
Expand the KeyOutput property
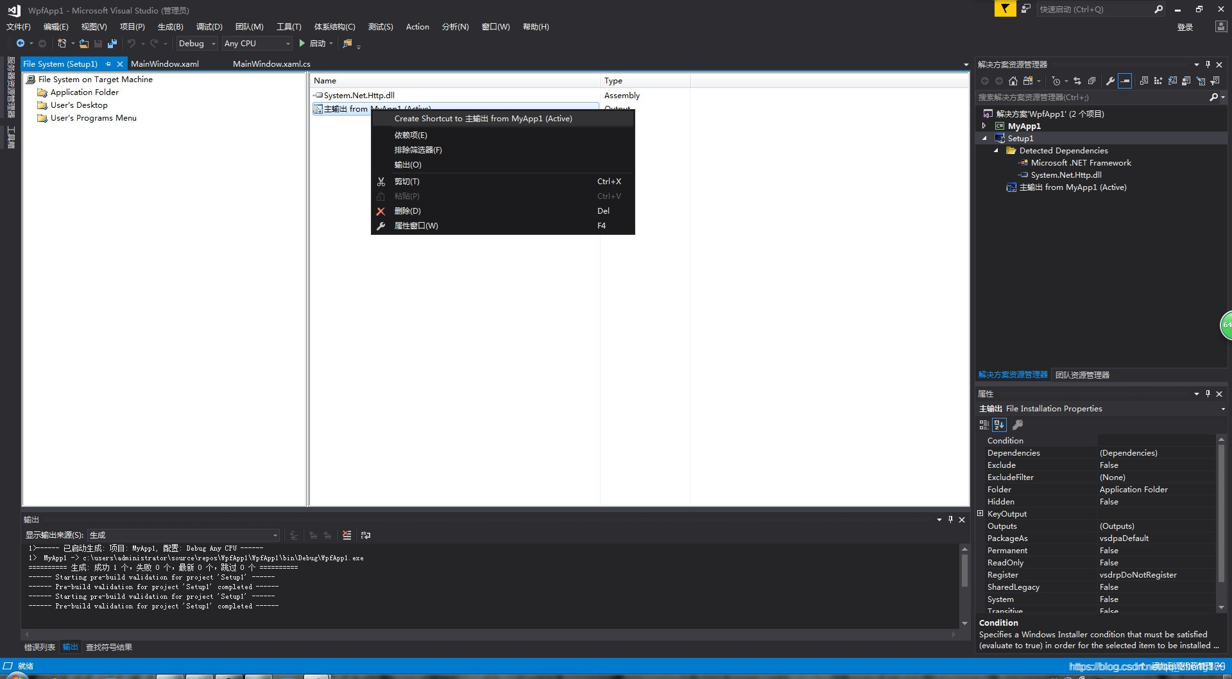coord(980,513)
